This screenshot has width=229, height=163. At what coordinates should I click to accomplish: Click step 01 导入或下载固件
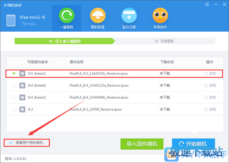click(65, 41)
